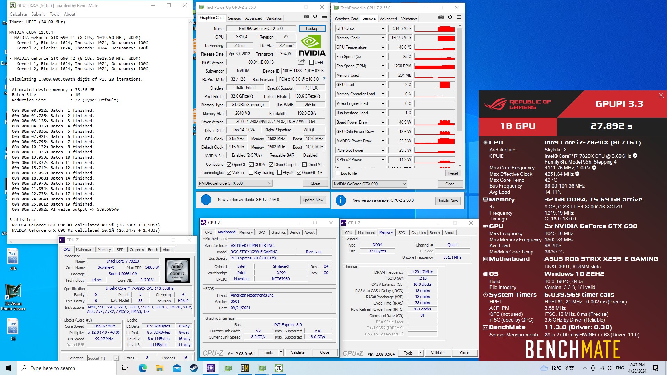This screenshot has height=375, width=667.
Task: Click the GPU-Z sensors vertical scrollbar
Action: point(460,80)
